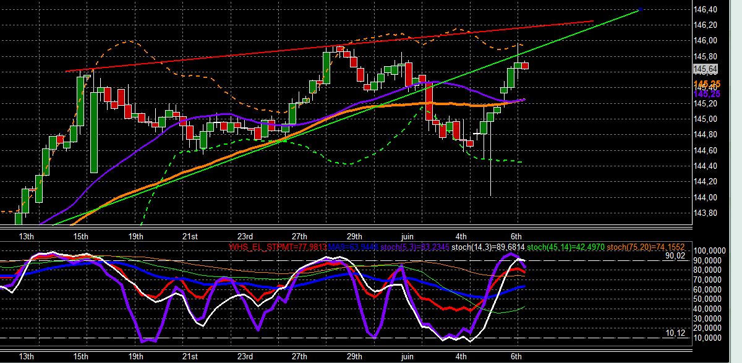Select the highlighted current price 145,64 box
Screen dimensions: 742x363
point(706,69)
